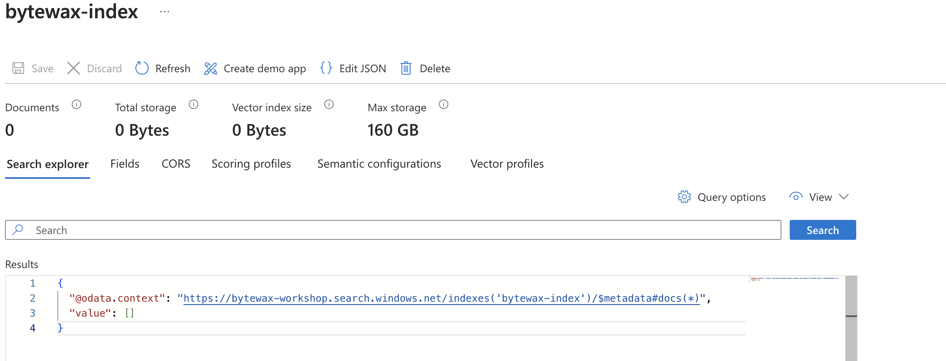Select the Scoring profiles tab
Viewport: 946px width, 361px height.
coord(251,164)
